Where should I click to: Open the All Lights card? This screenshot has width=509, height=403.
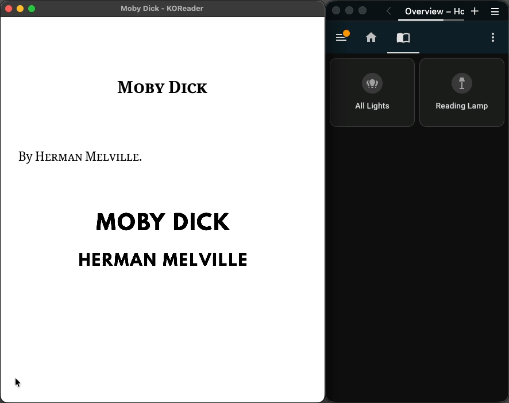pos(372,92)
